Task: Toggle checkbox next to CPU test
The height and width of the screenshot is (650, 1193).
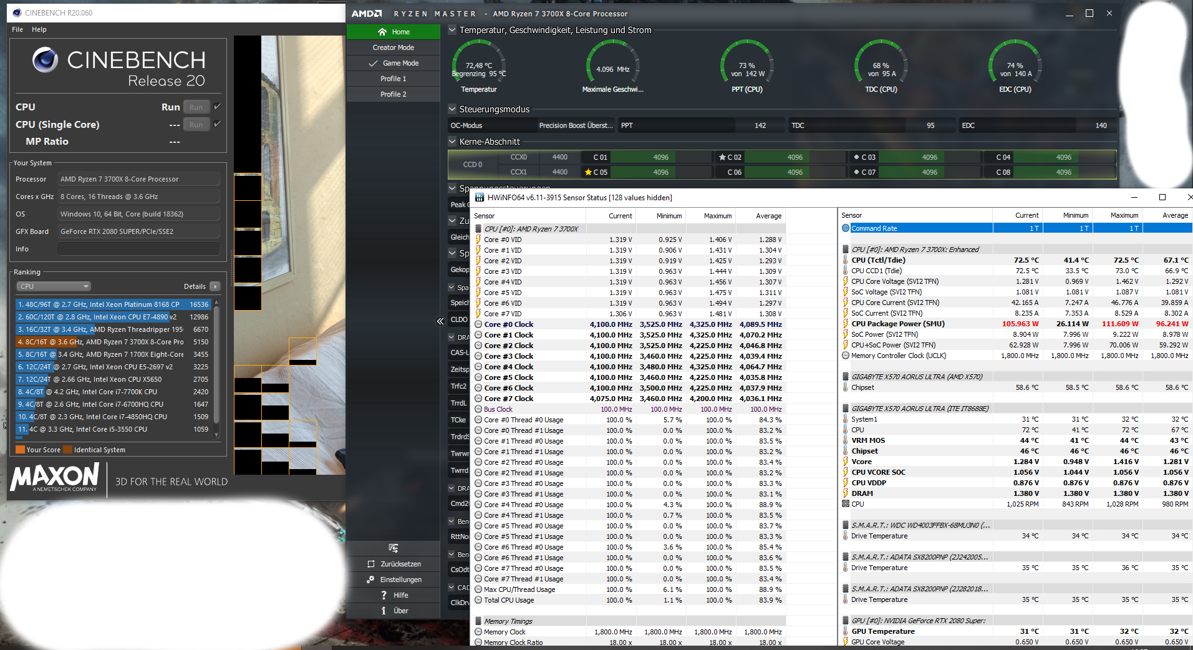Action: pyautogui.click(x=217, y=107)
